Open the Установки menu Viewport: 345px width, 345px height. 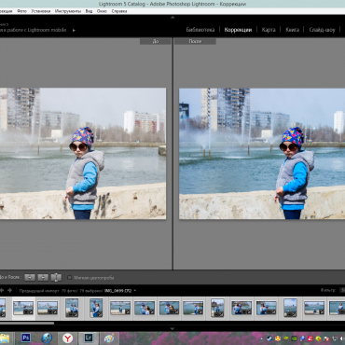pyautogui.click(x=41, y=11)
